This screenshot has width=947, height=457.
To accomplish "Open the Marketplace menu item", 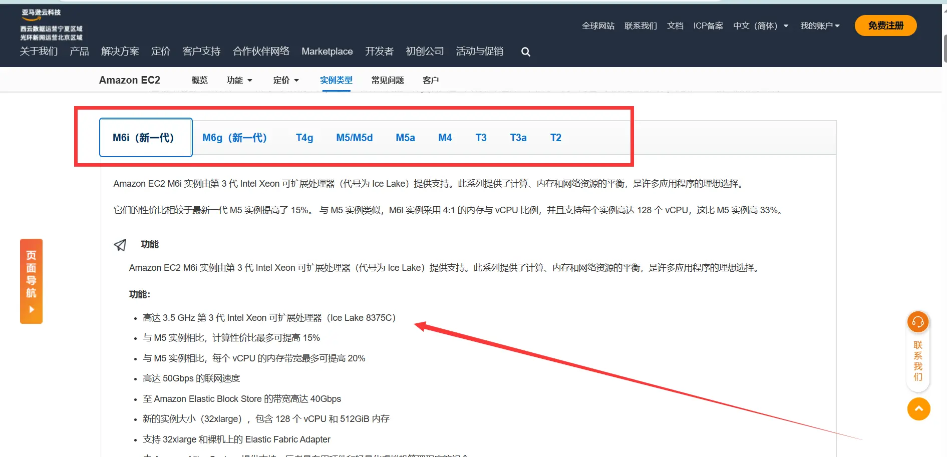I will 327,51.
